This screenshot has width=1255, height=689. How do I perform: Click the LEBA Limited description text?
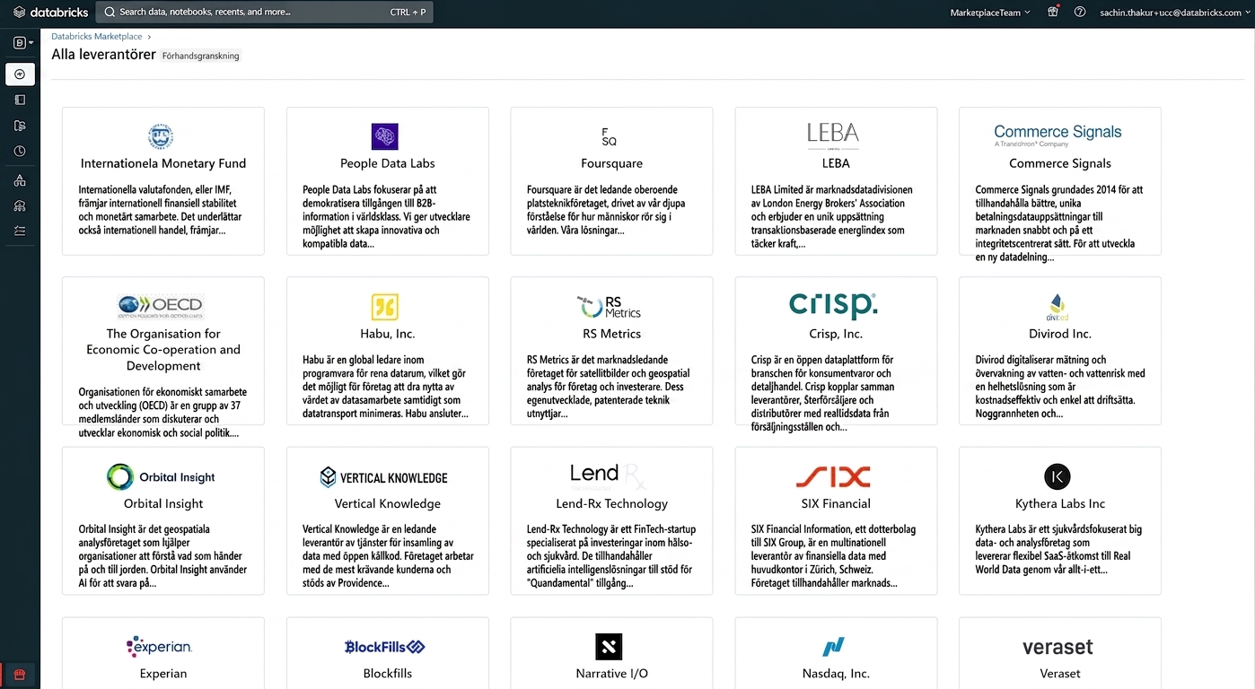point(832,216)
